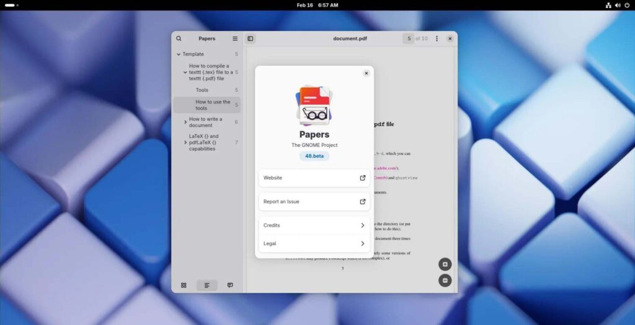Click the Website external-link icon
This screenshot has width=635, height=325.
tap(362, 178)
